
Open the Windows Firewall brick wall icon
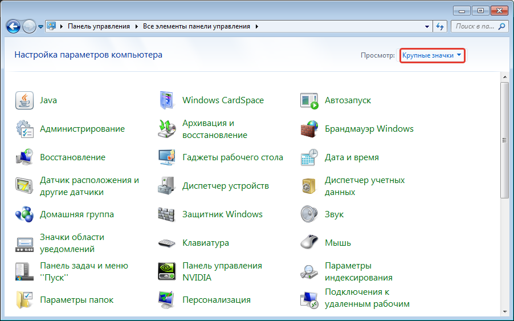(309, 129)
